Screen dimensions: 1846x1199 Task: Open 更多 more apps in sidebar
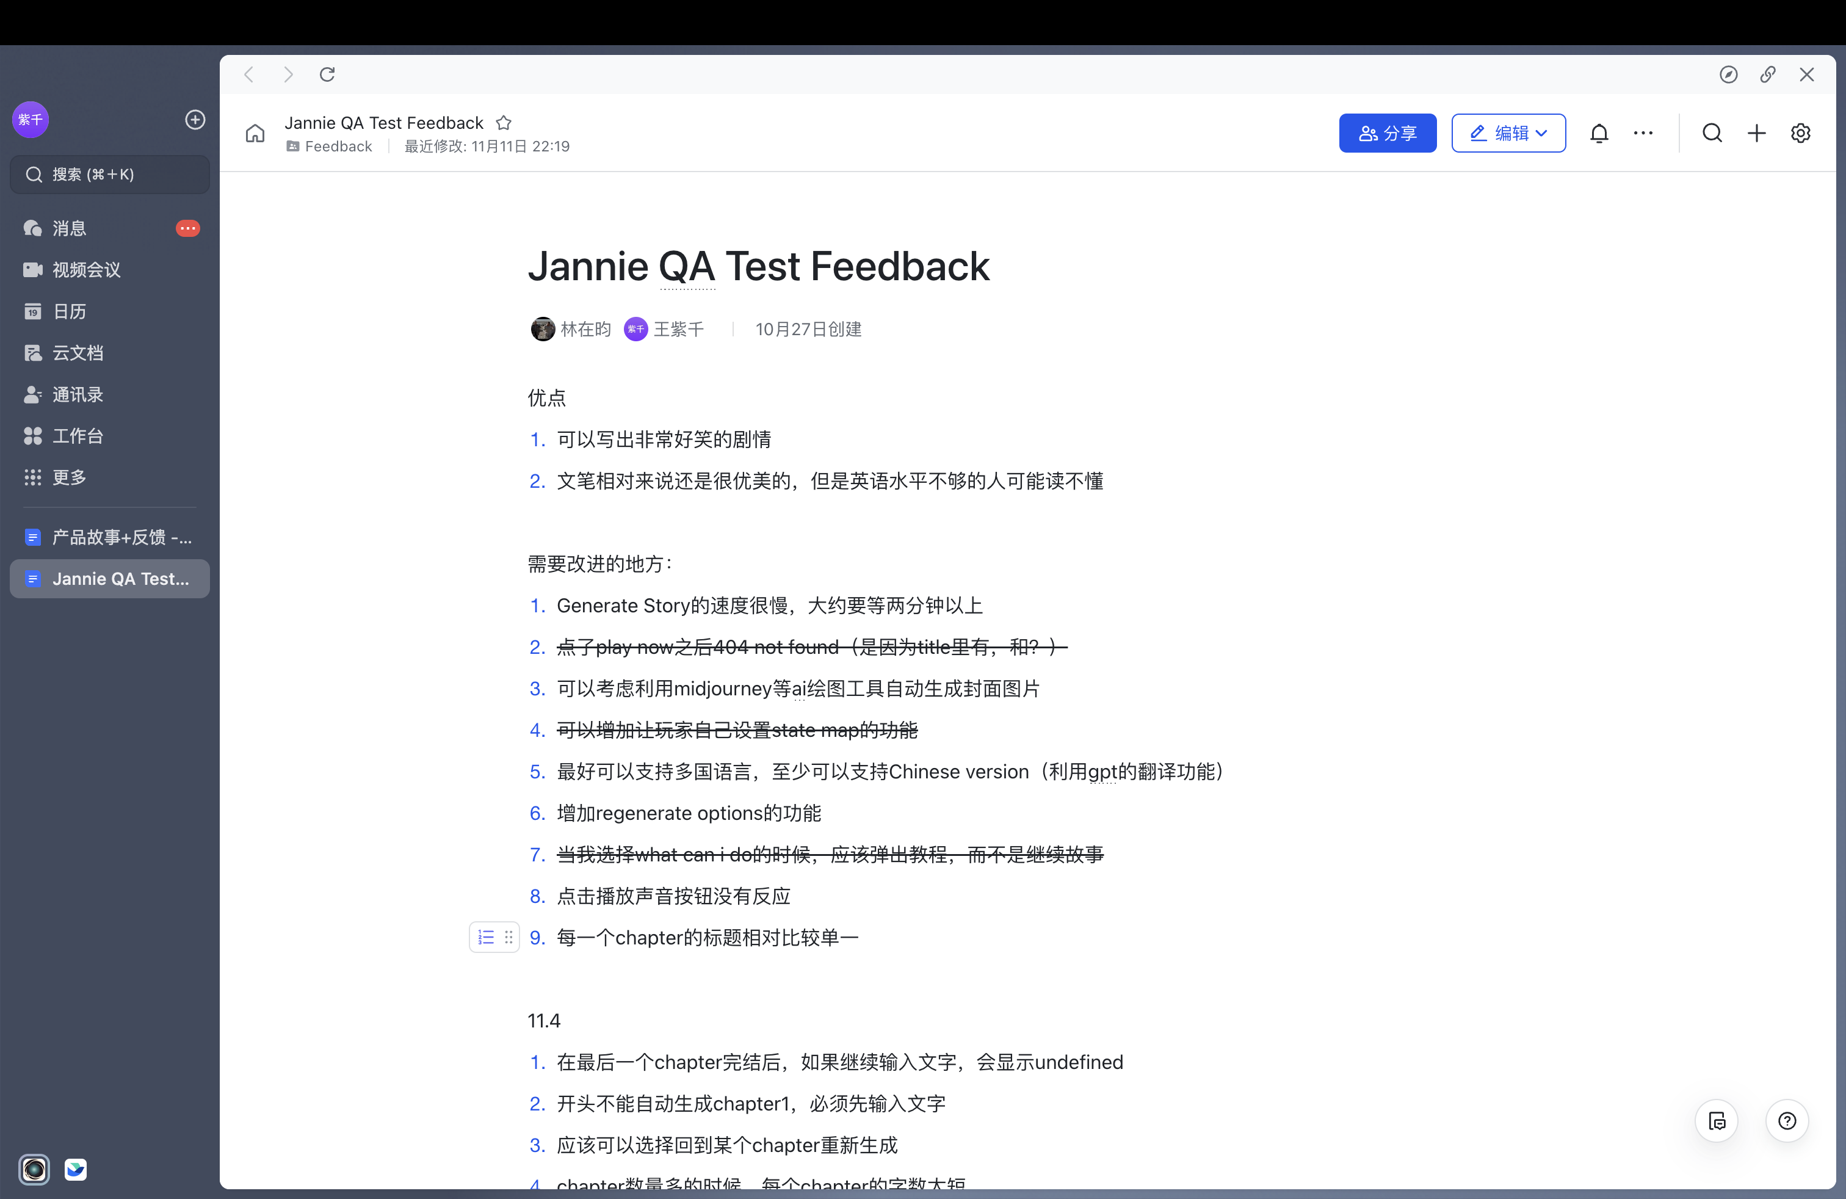pos(109,477)
